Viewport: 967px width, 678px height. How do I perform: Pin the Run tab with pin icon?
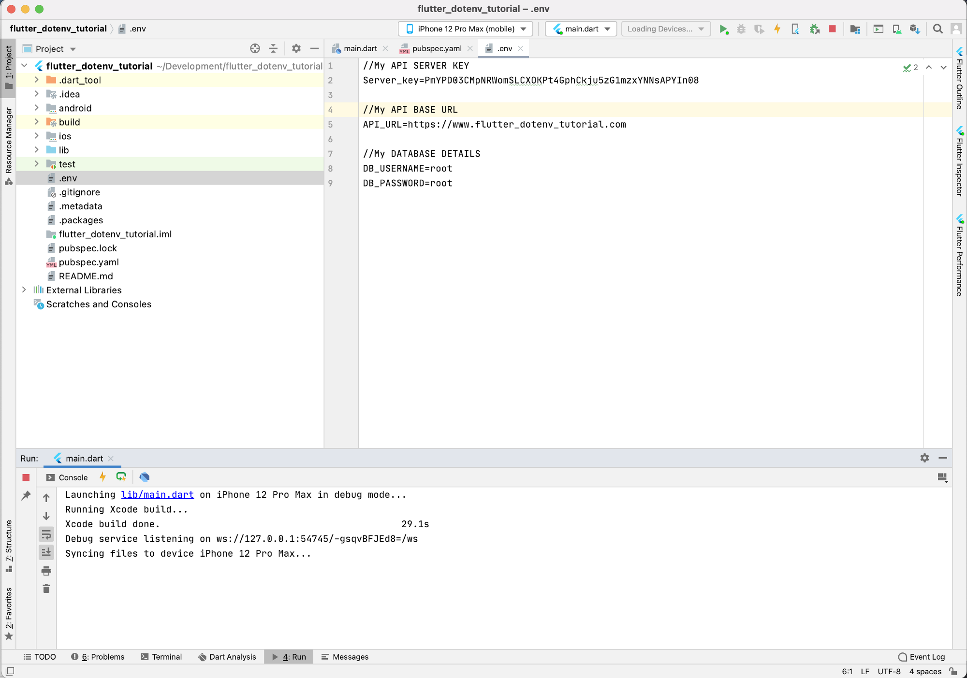coord(26,495)
